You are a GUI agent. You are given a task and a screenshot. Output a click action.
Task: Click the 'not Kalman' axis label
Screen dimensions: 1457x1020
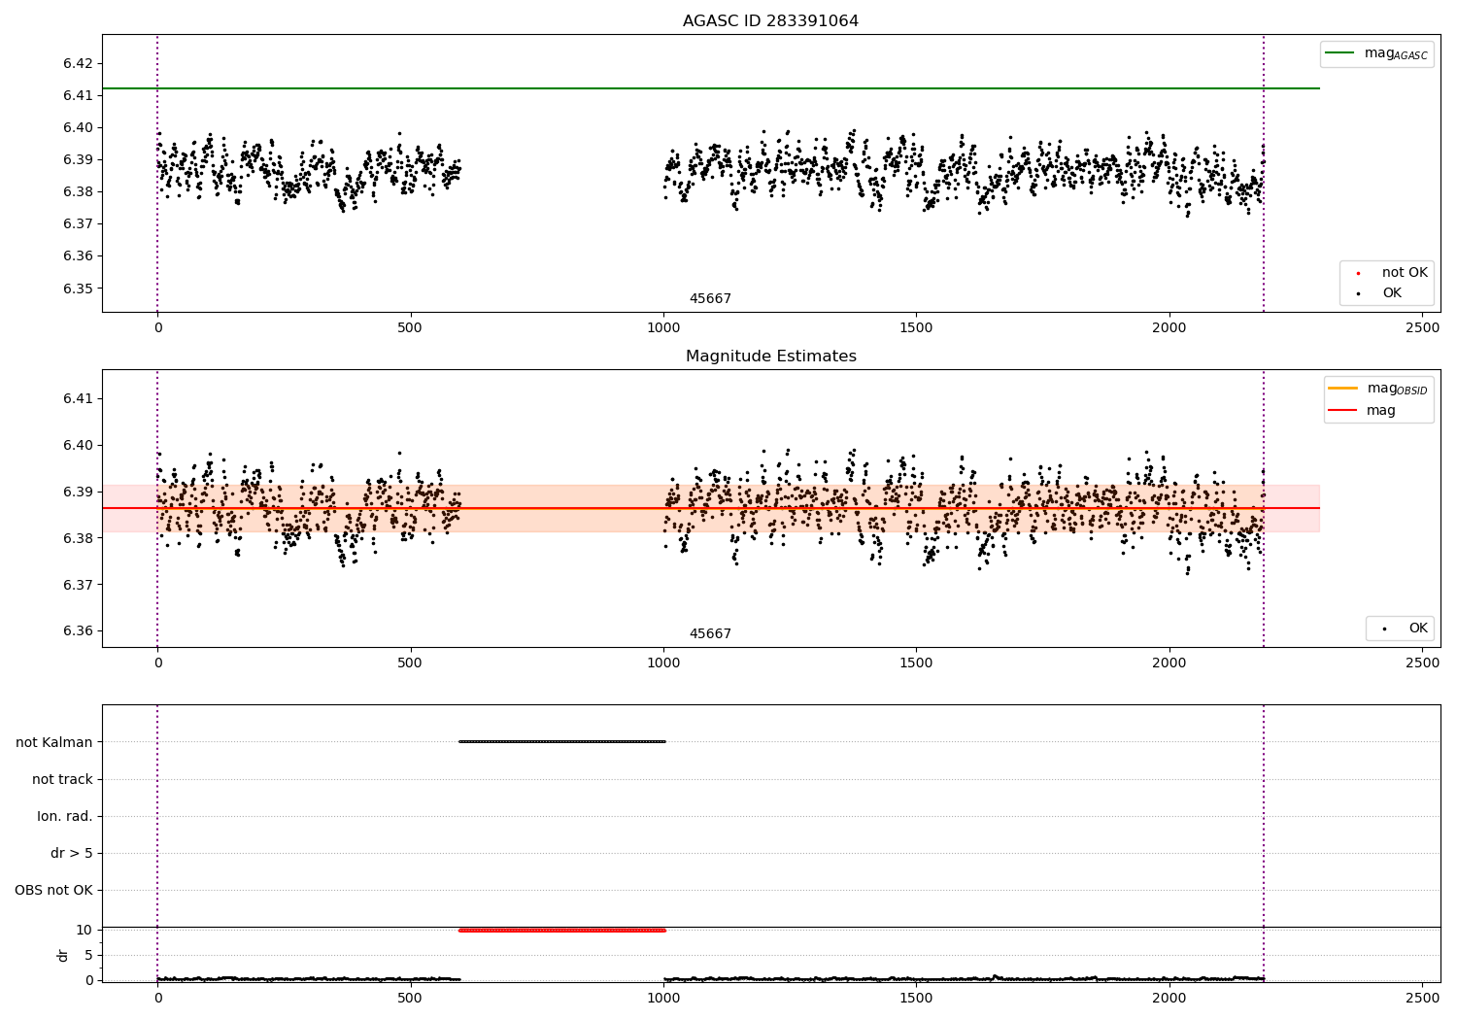(x=54, y=742)
